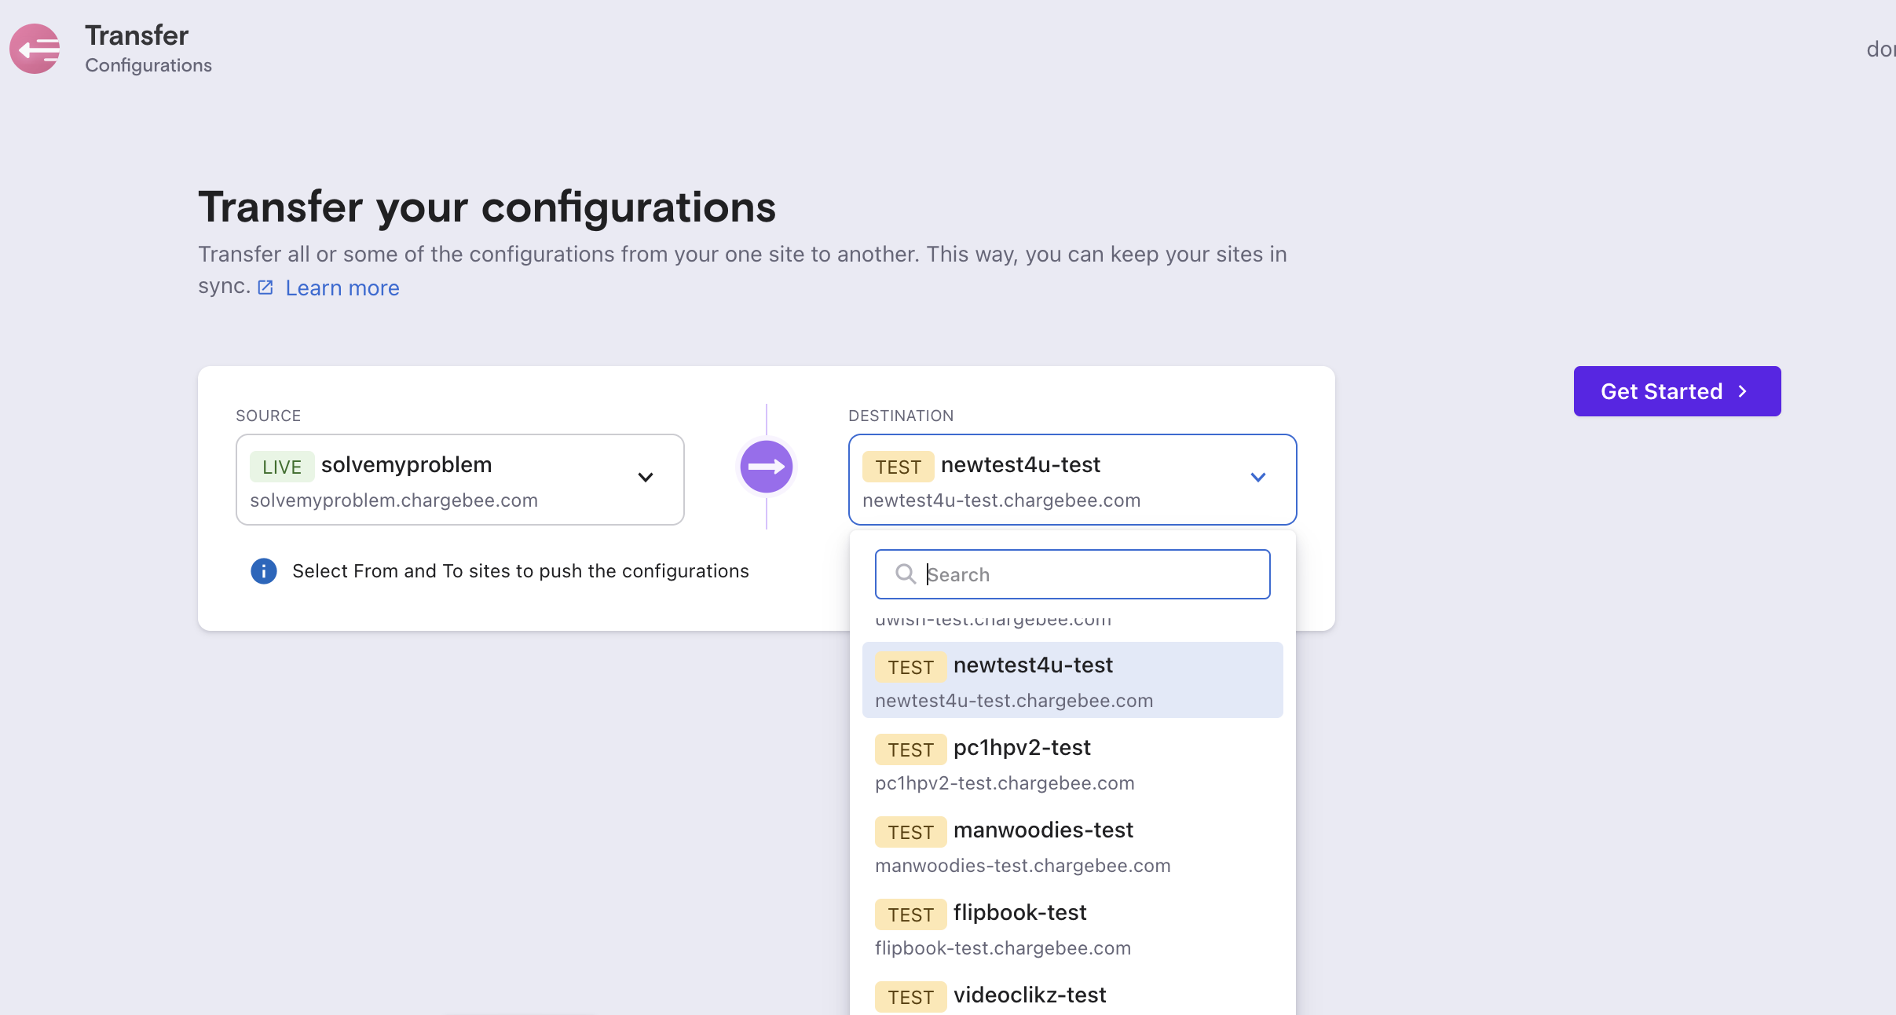Screen dimensions: 1896x1015
Task: Click the external link icon beside Learn more
Action: (x=265, y=288)
